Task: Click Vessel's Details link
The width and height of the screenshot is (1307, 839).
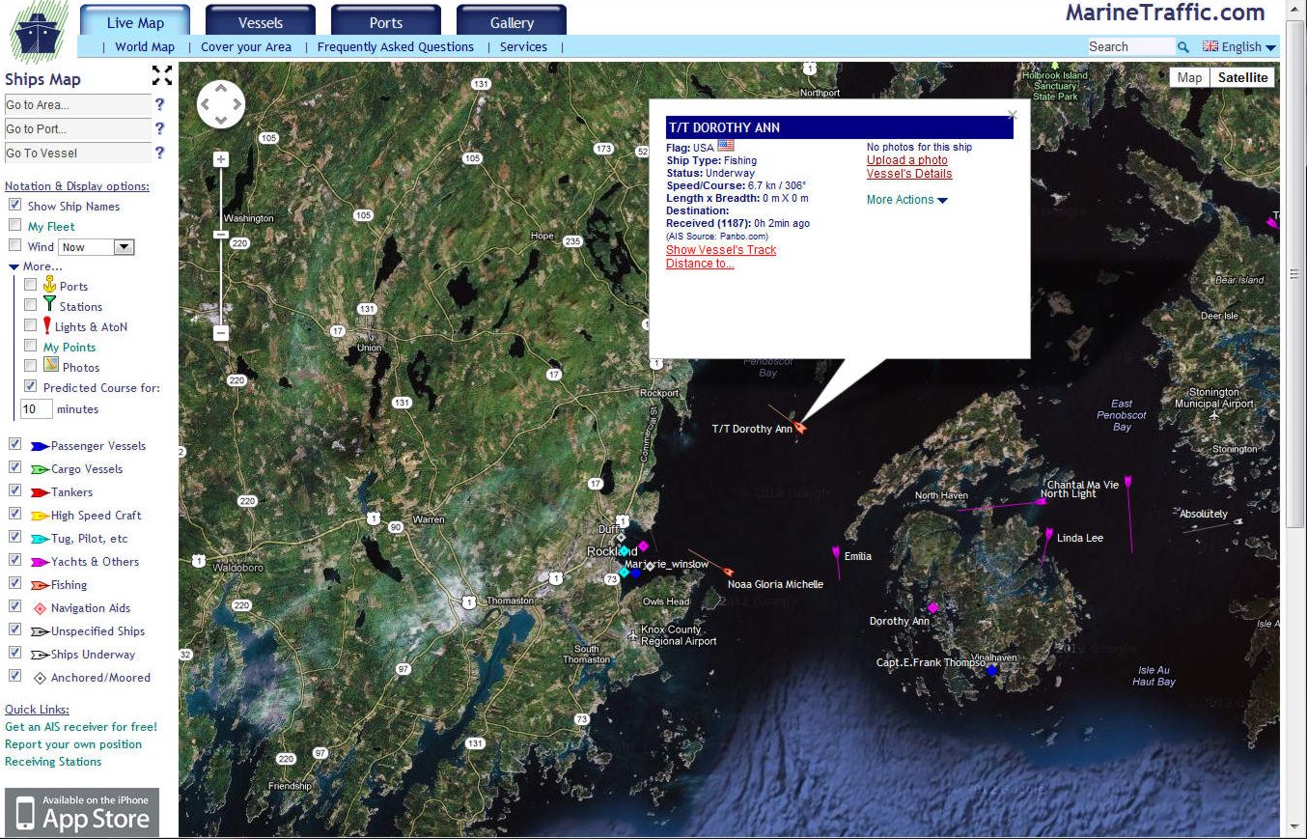Action: (909, 174)
